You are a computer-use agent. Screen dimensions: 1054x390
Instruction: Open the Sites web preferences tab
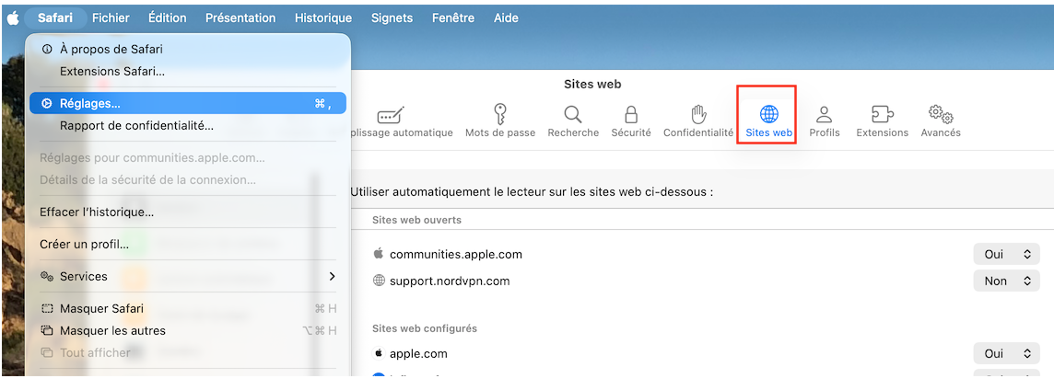point(768,120)
